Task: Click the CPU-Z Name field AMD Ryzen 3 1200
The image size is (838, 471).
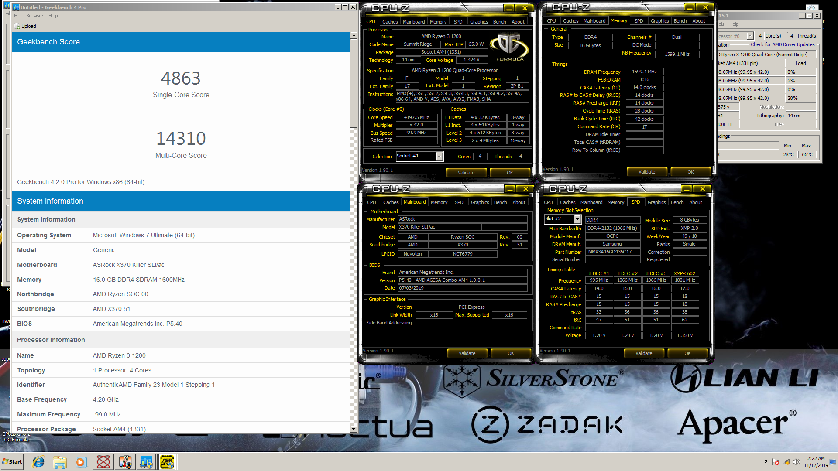Action: point(441,37)
